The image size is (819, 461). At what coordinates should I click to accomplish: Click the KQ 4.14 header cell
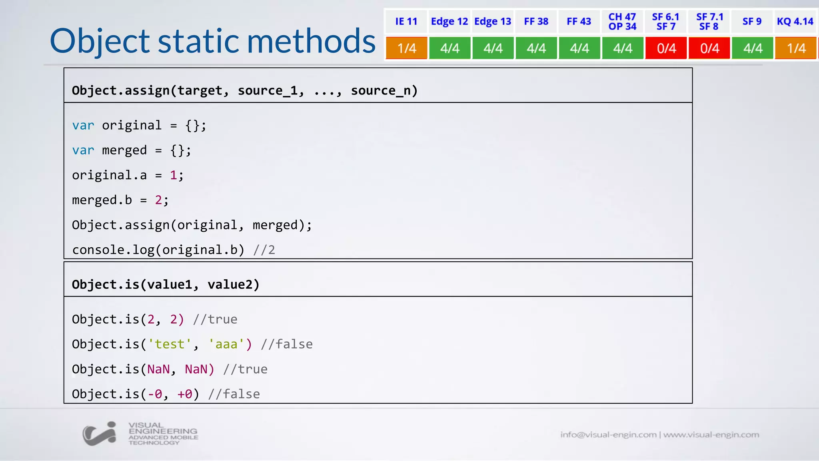(795, 22)
